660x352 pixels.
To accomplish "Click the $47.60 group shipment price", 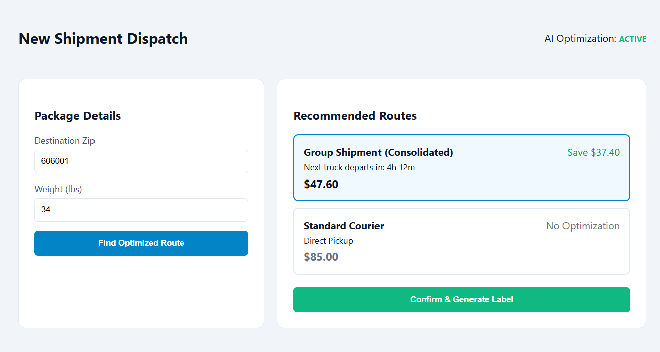I will click(x=321, y=184).
